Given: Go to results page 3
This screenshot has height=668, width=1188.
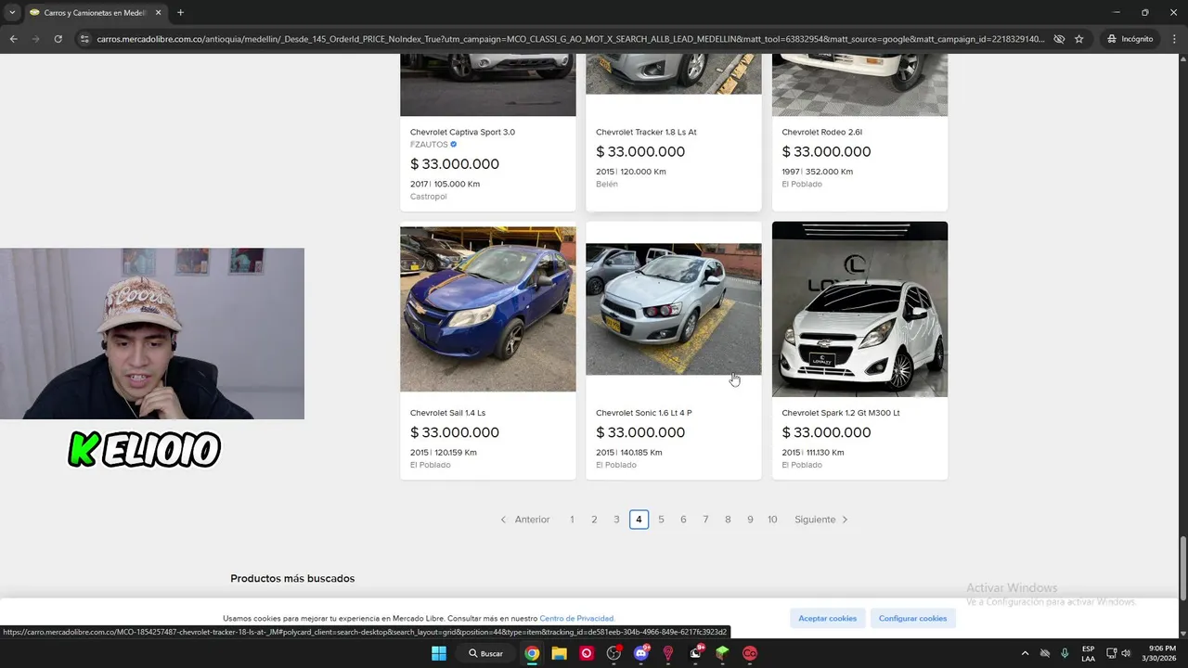Looking at the screenshot, I should coord(616,520).
